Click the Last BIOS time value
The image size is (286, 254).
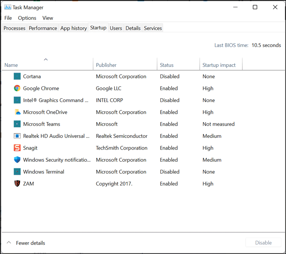pos(266,45)
